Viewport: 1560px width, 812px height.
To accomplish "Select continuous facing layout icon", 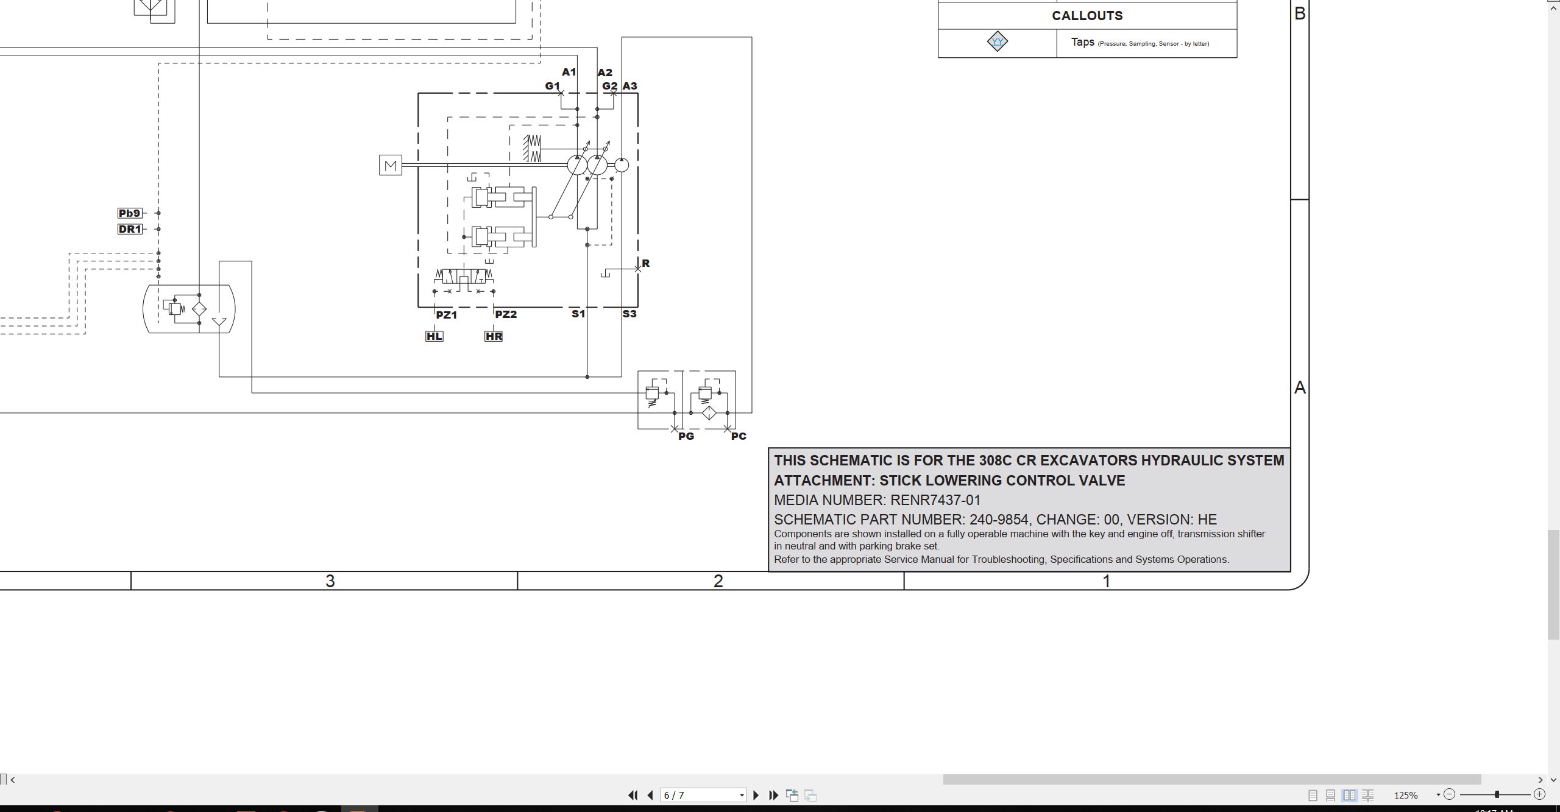I will pos(1367,795).
